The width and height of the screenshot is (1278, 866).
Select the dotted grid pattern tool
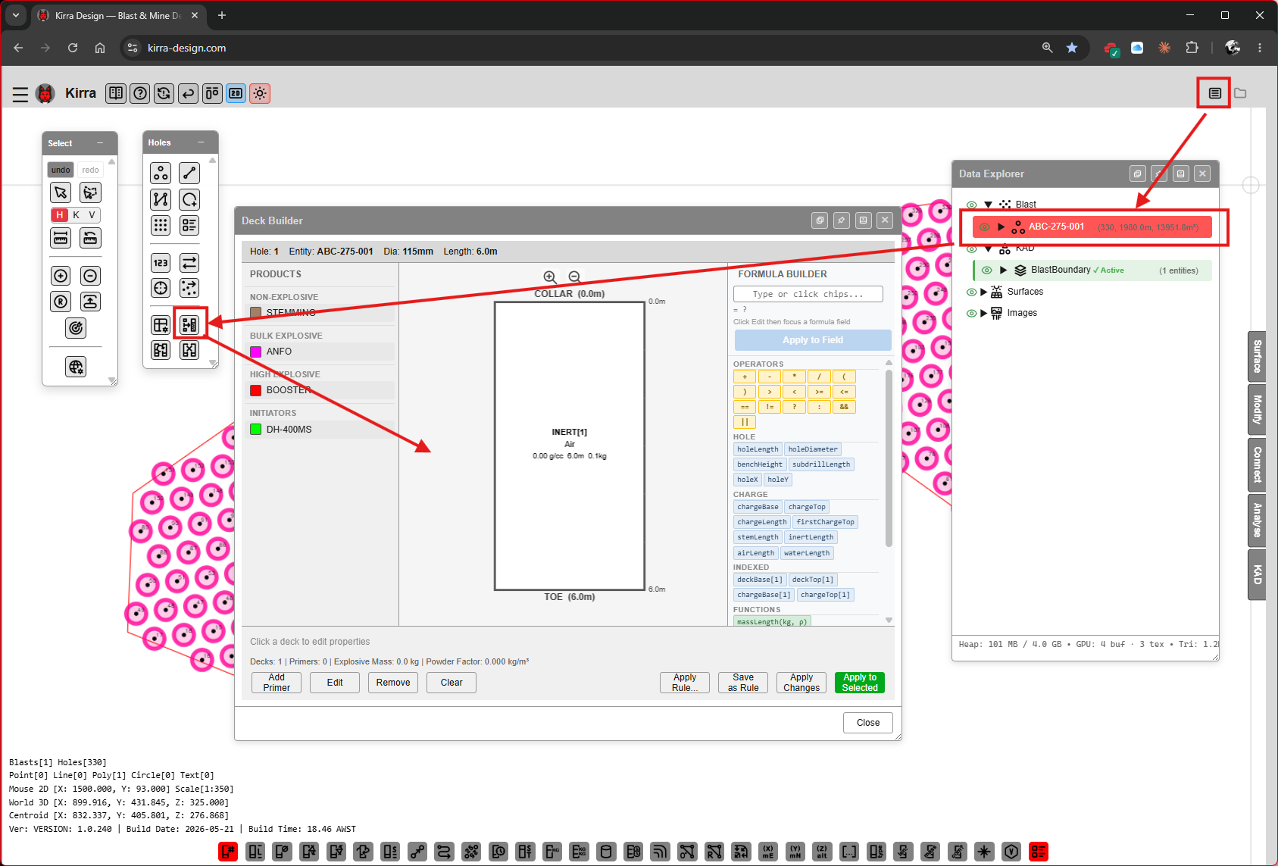tap(161, 225)
